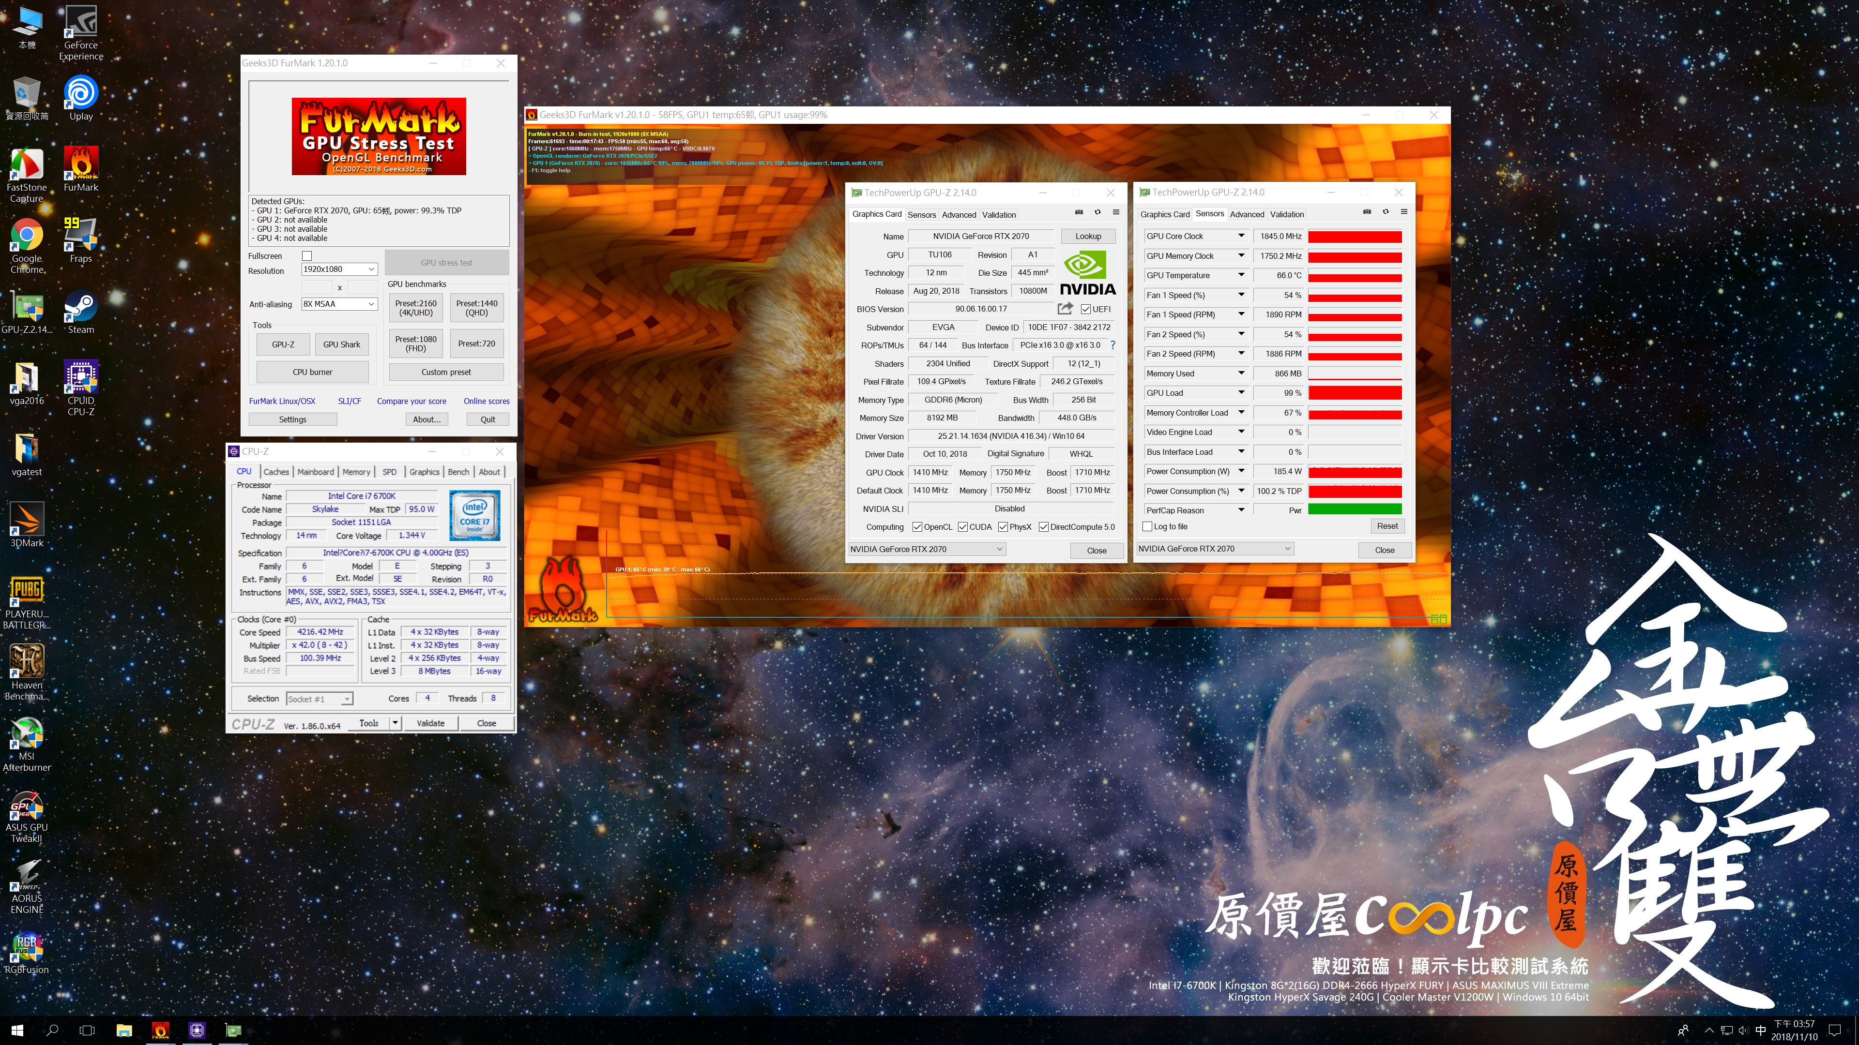Viewport: 1859px width, 1045px height.
Task: Click the BIOS export share icon in GPU-Z
Action: [x=1065, y=309]
